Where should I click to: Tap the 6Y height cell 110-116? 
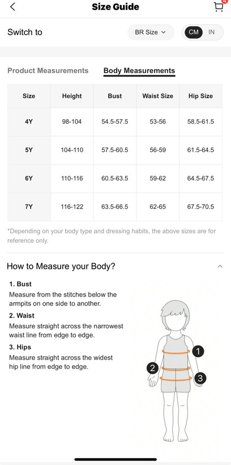72,179
